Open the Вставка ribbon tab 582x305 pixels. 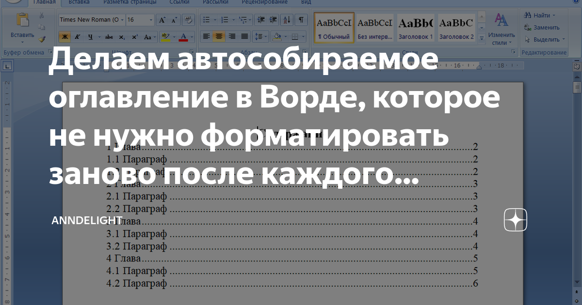[79, 2]
